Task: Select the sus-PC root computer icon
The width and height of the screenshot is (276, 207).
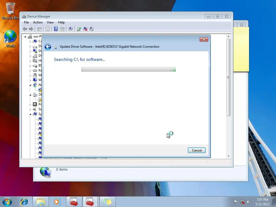Action: 30,36
